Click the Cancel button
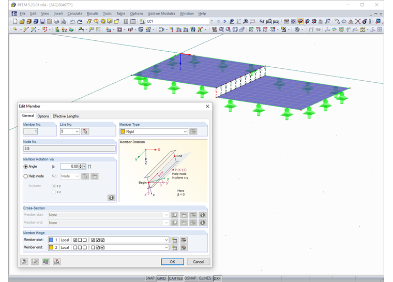Image resolution: width=393 pixels, height=282 pixels. click(x=198, y=262)
